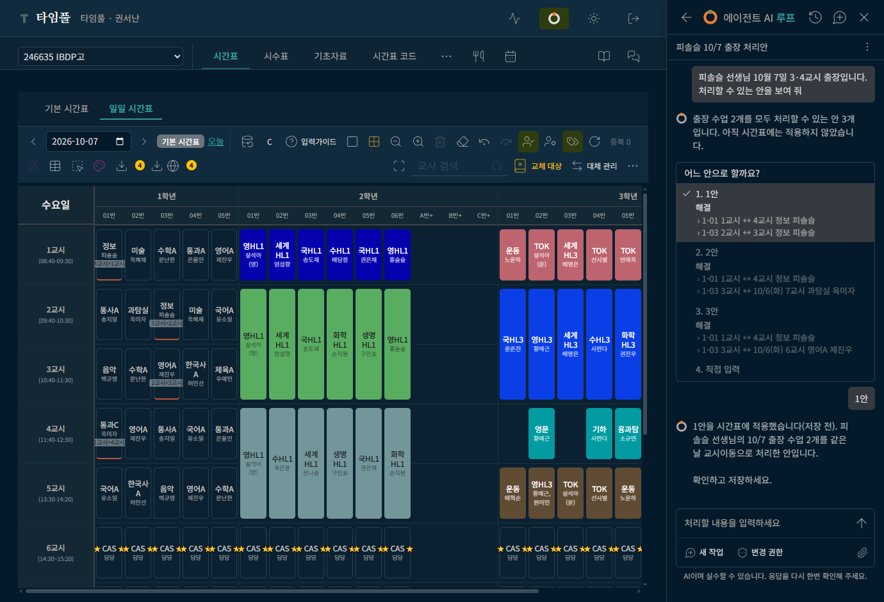This screenshot has height=602, width=884.
Task: Go to next day arrow
Action: pos(144,142)
